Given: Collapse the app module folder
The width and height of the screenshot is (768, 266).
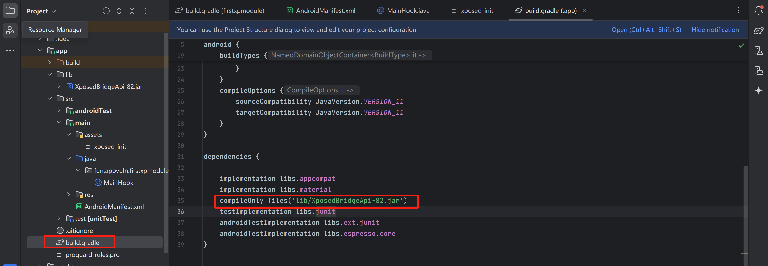Looking at the screenshot, I should [40, 51].
